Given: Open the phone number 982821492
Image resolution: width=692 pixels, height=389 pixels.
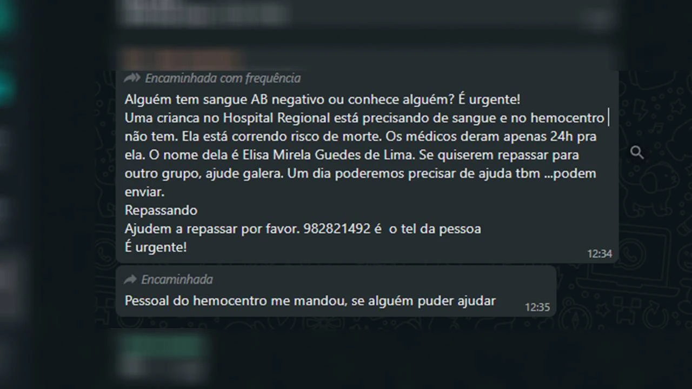Looking at the screenshot, I should pyautogui.click(x=337, y=229).
